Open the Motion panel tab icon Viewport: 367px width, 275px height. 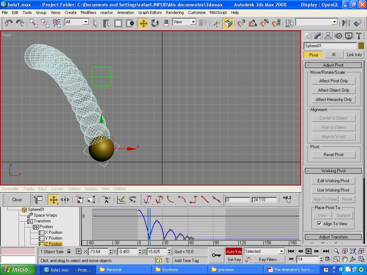coord(338,36)
